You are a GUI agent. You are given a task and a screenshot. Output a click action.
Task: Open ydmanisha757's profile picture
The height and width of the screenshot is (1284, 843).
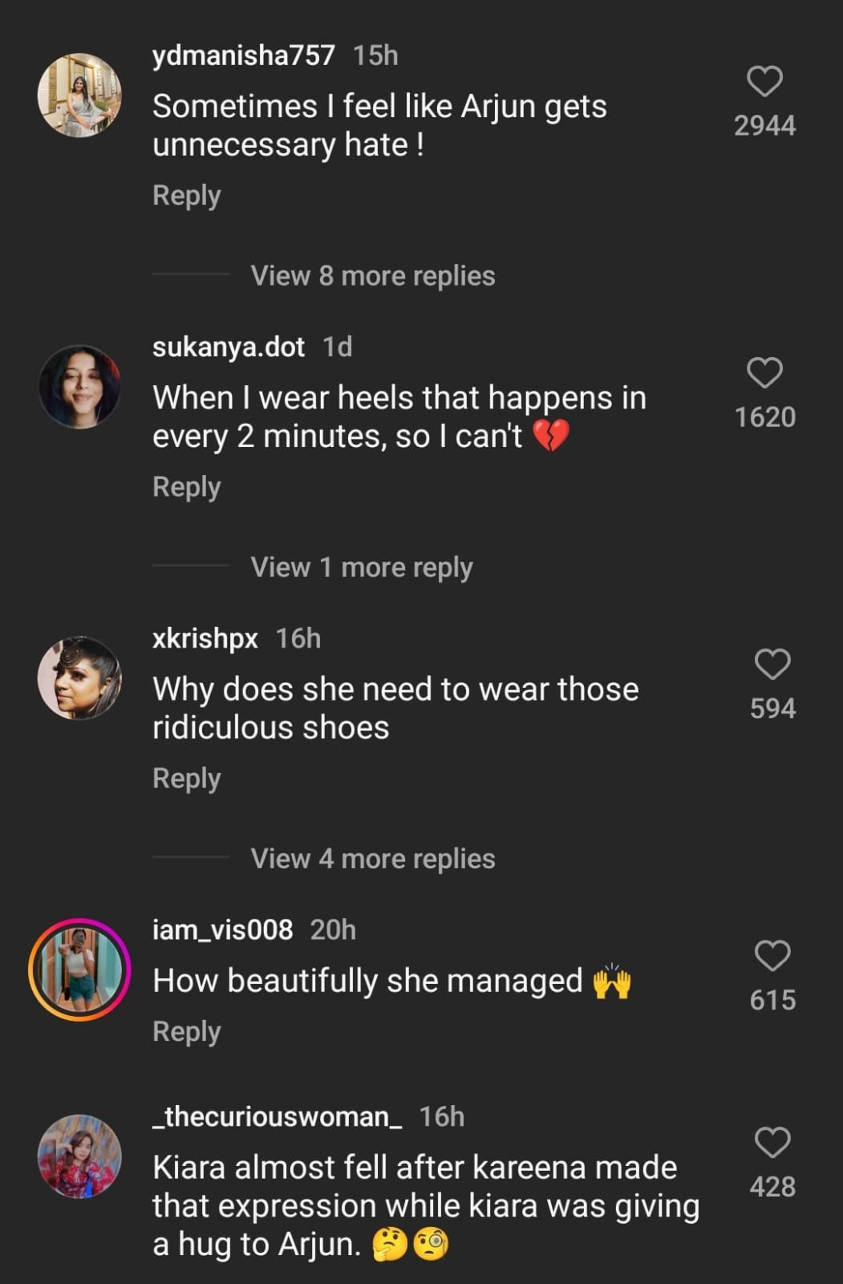pos(79,95)
